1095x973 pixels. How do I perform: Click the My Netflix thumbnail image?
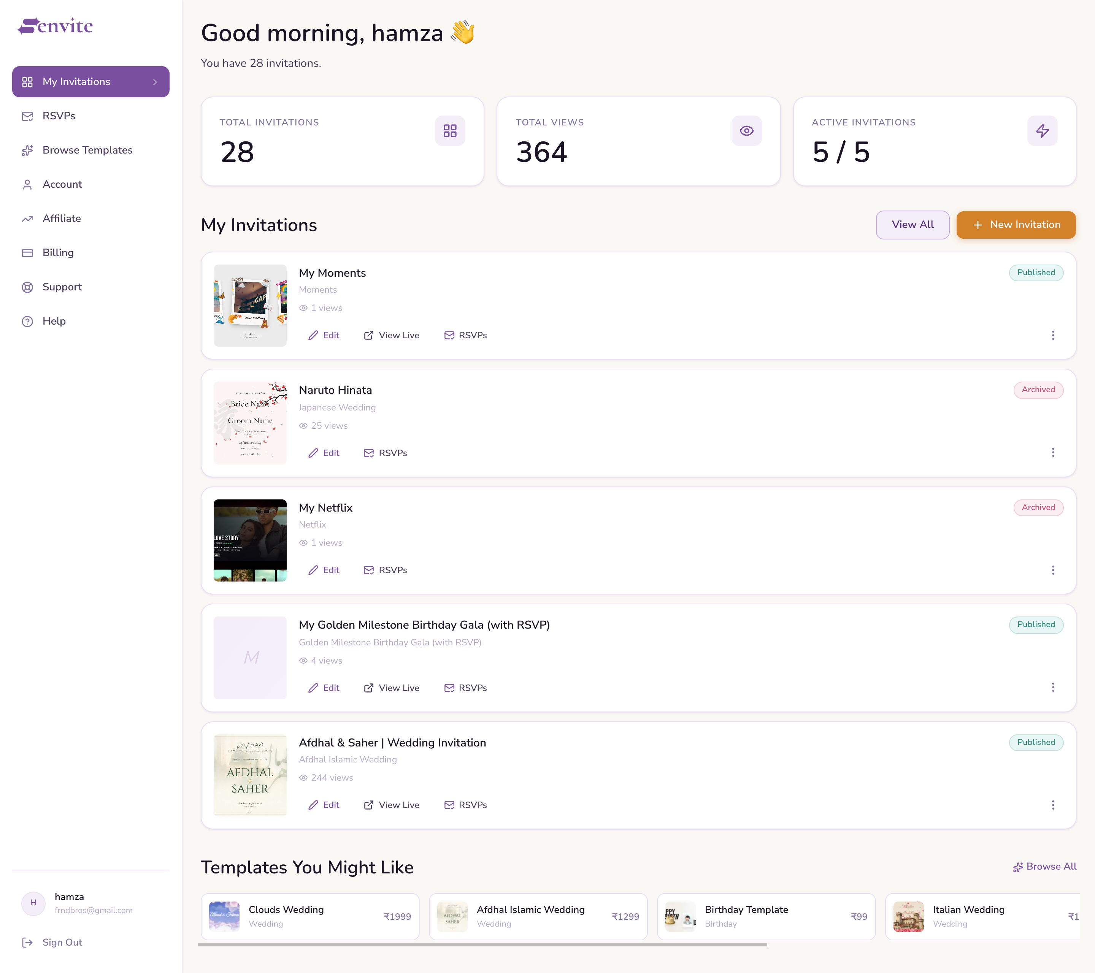click(250, 540)
